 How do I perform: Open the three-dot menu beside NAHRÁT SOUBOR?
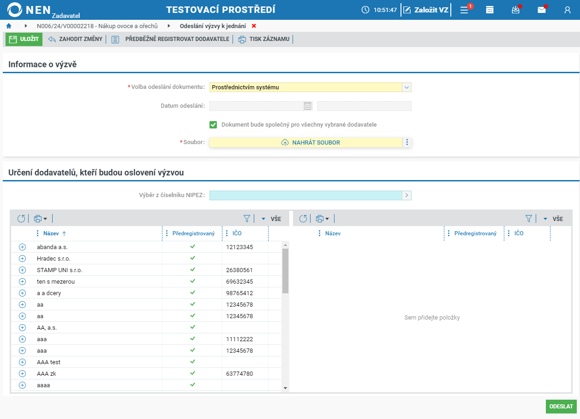(407, 143)
